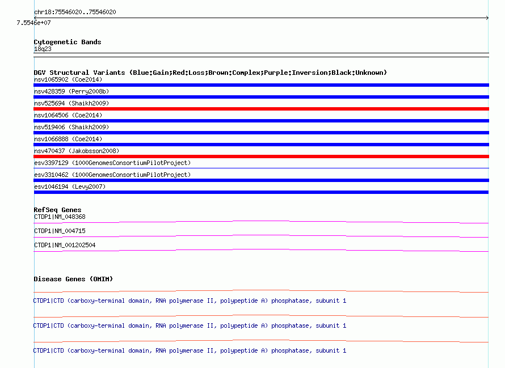
Task: Open the third CTDP1 OMIM disease gene link
Action: 190,350
